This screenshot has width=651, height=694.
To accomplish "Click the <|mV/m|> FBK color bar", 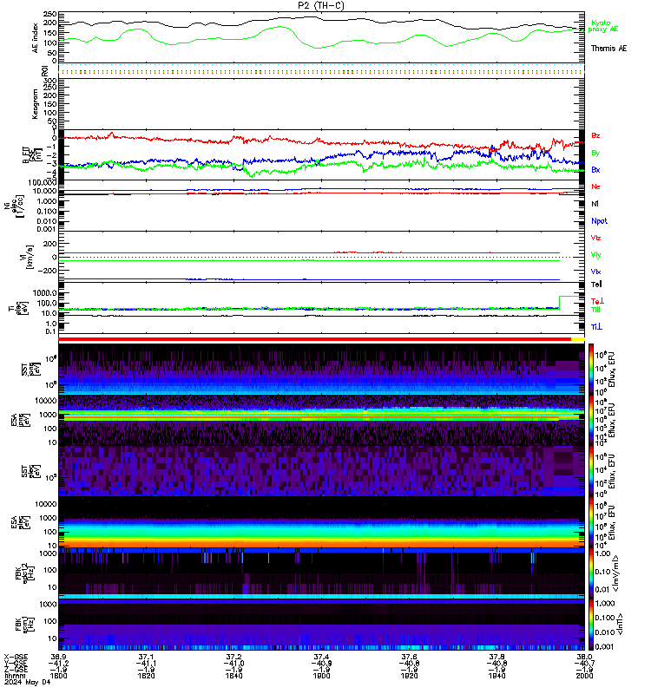I will tap(591, 573).
